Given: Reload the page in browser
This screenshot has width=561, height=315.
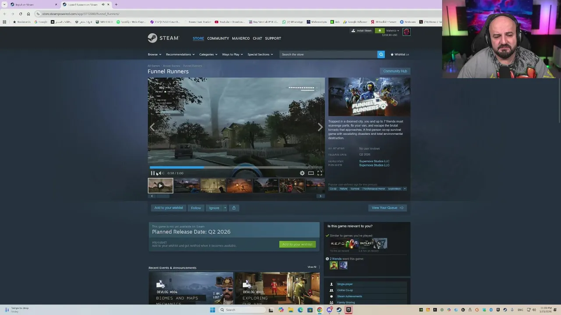Looking at the screenshot, I should click(20, 14).
